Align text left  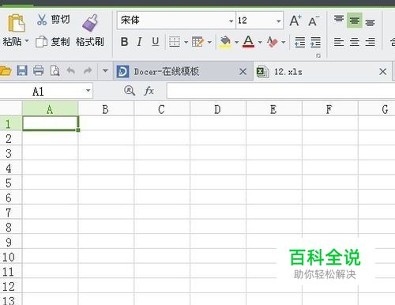click(x=339, y=42)
